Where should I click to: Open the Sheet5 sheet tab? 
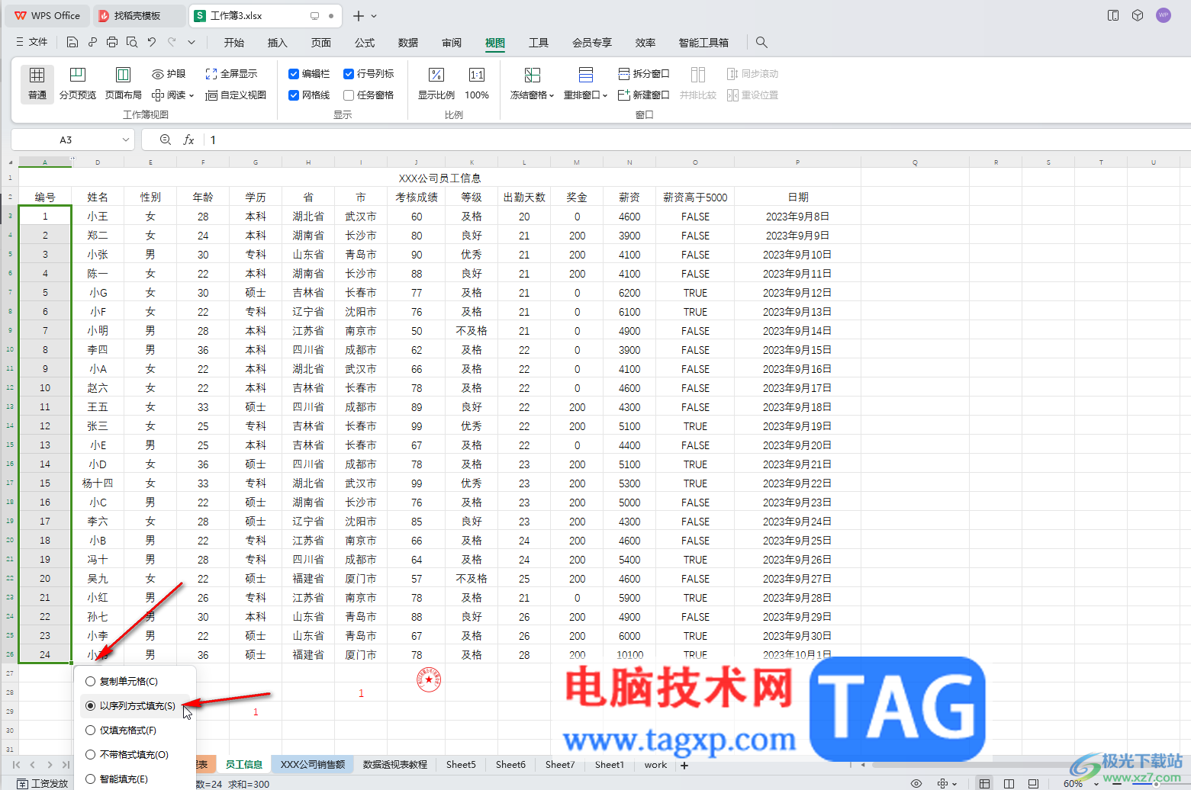click(x=461, y=764)
